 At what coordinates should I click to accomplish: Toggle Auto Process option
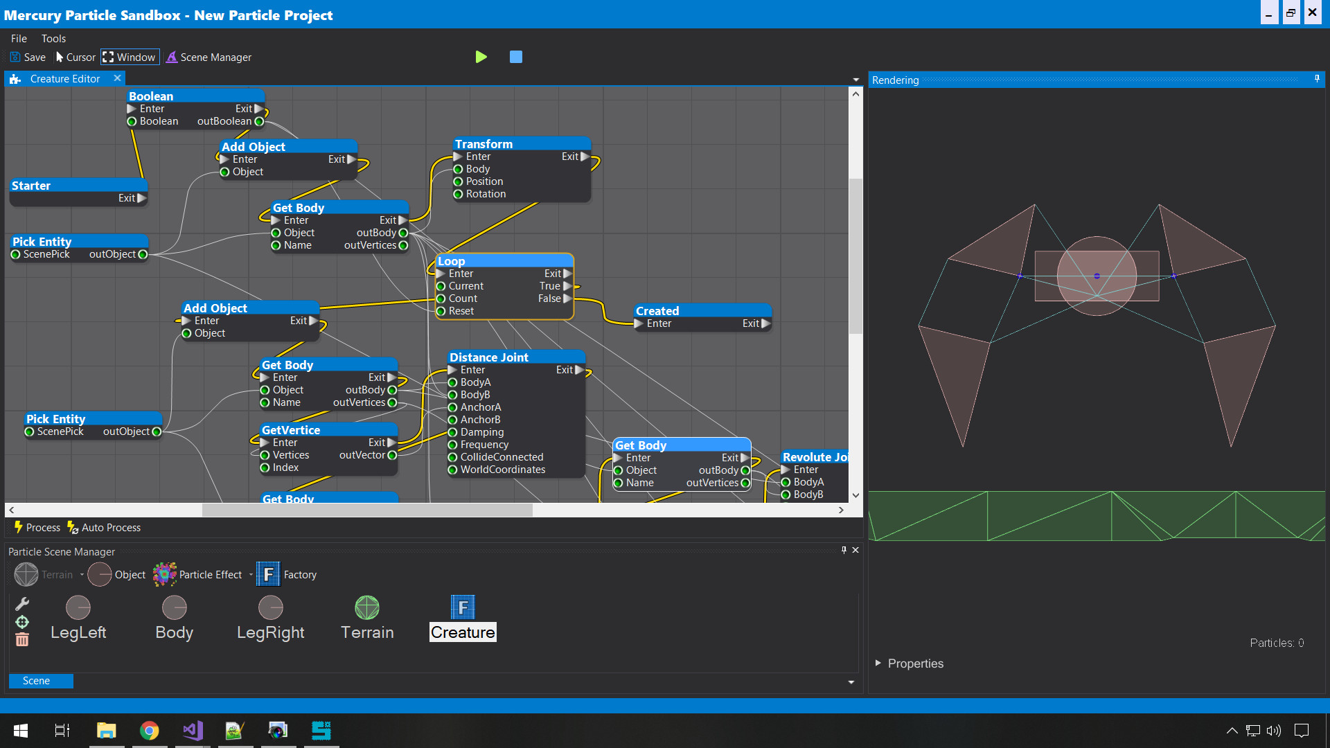[x=104, y=528]
